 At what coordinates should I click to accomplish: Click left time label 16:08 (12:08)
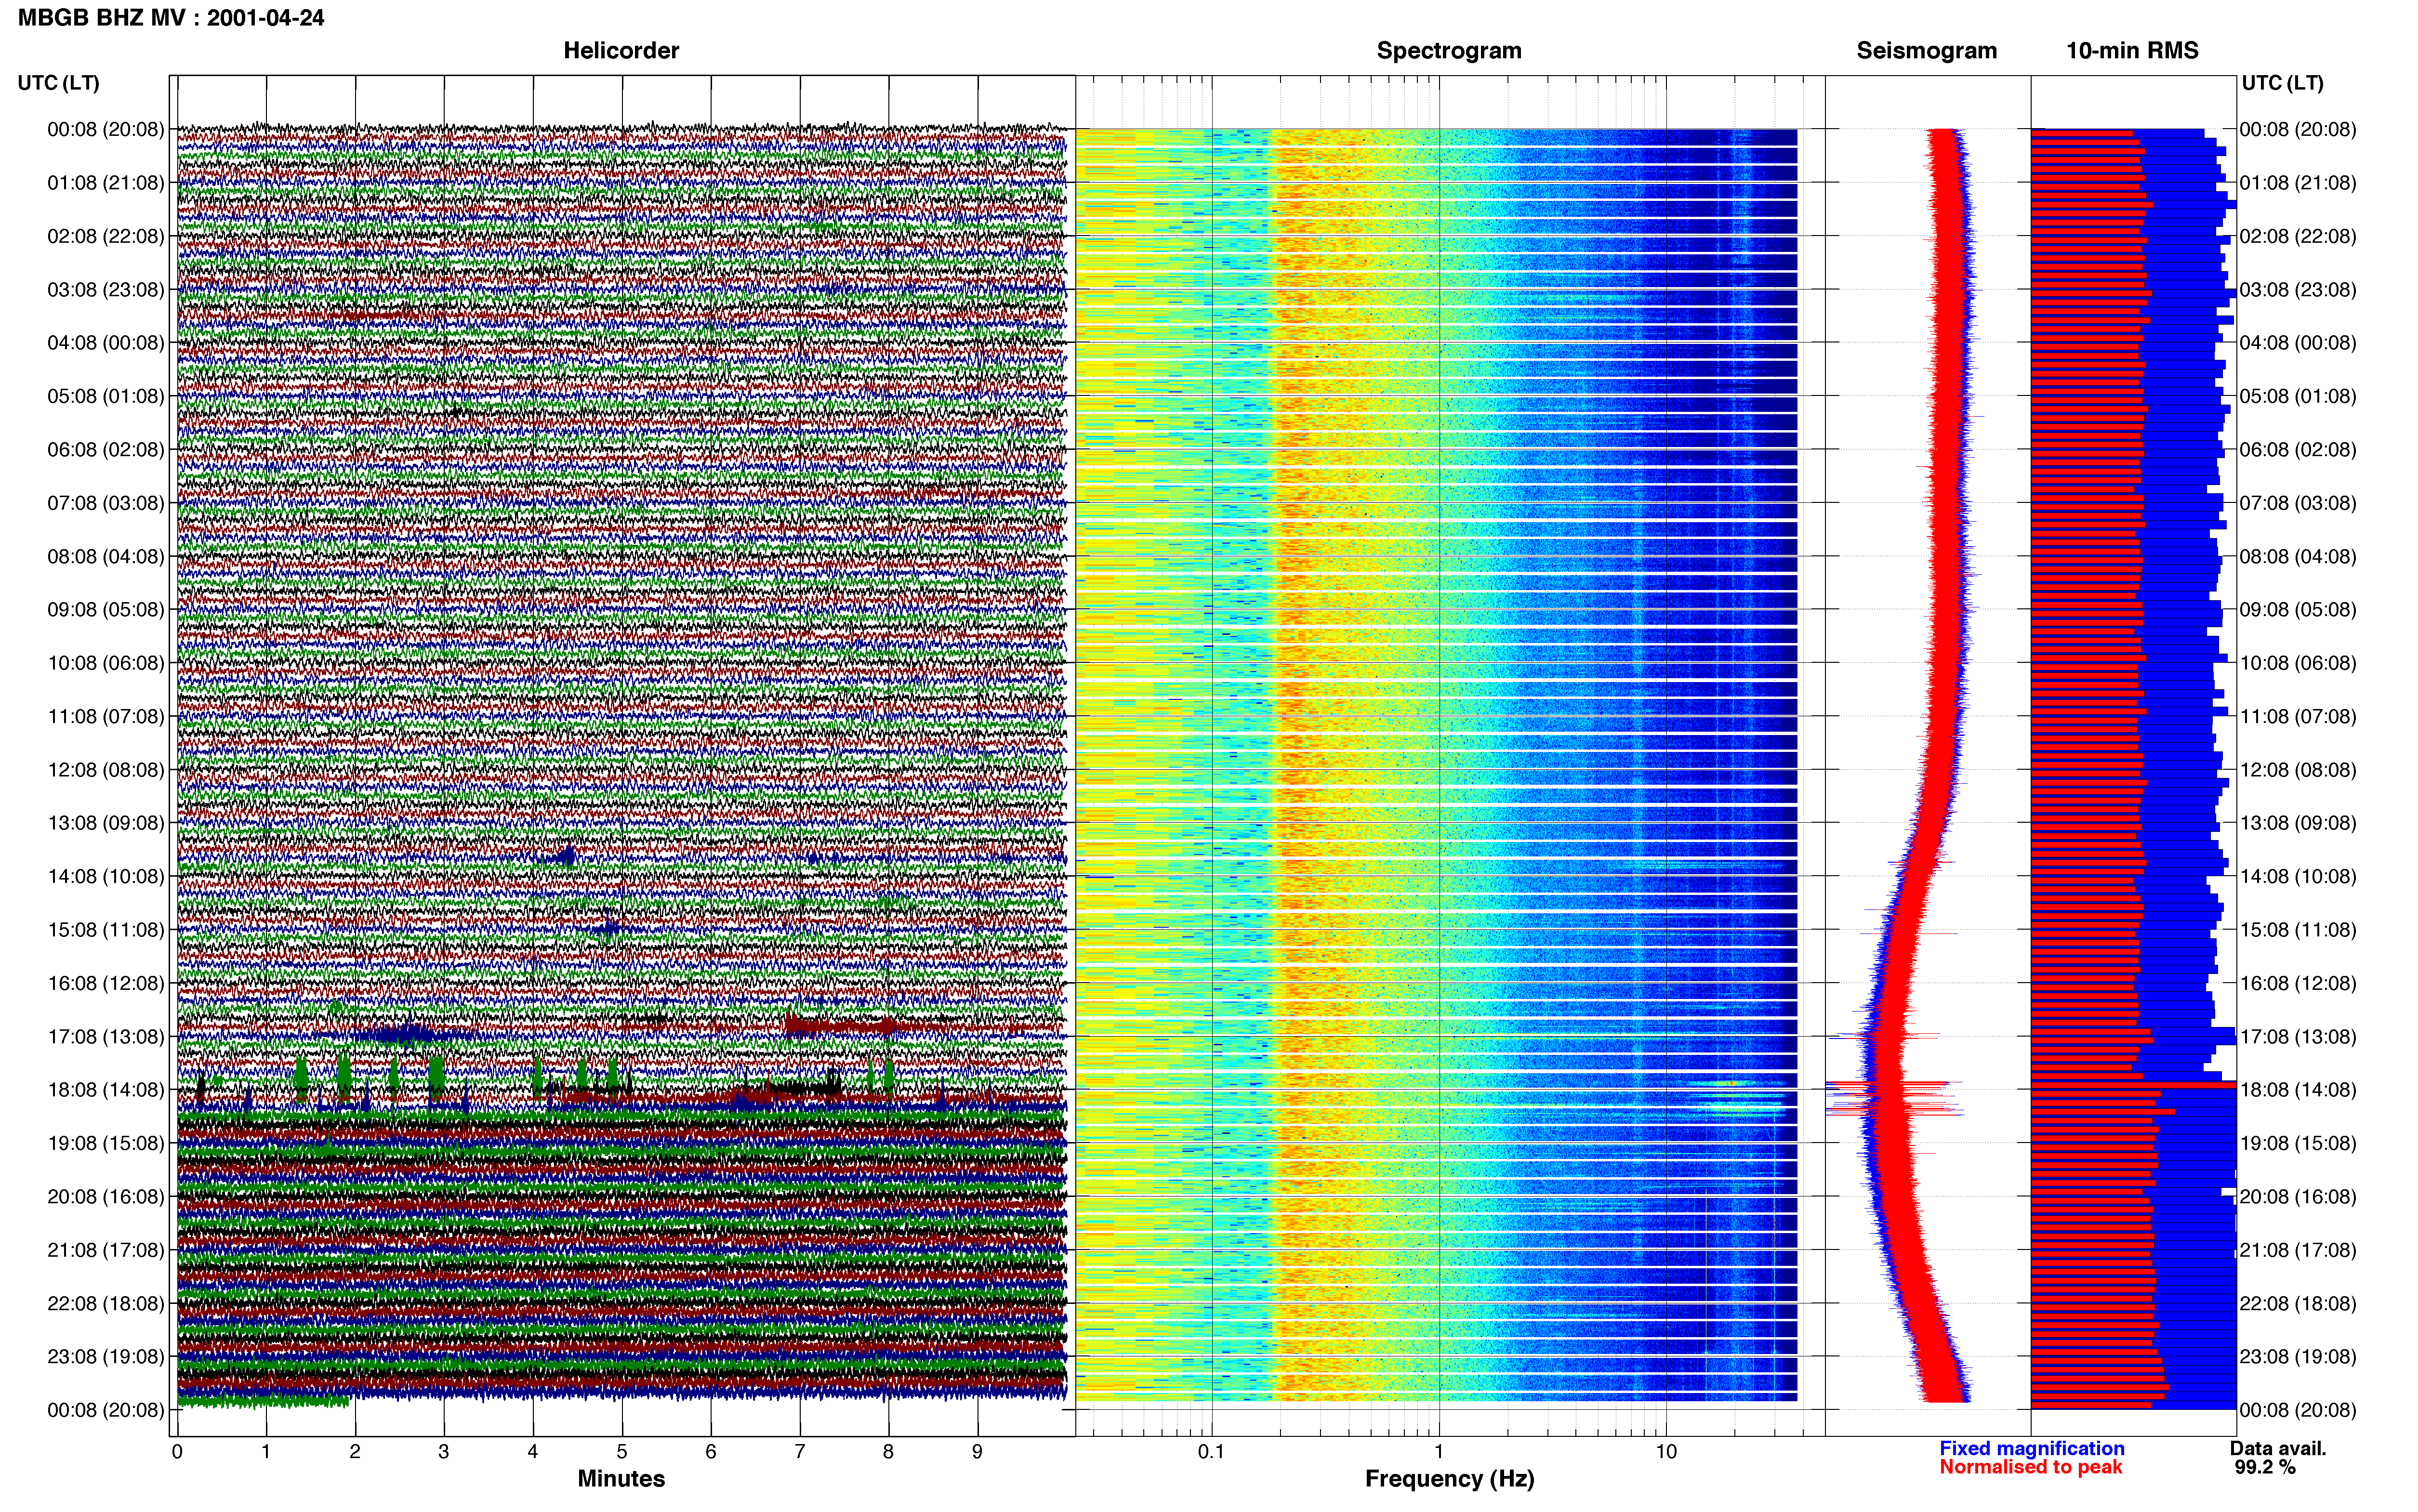click(x=105, y=983)
